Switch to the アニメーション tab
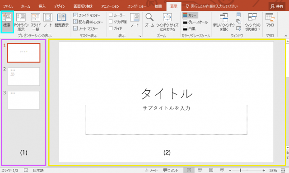The height and width of the screenshot is (173, 289). point(110,6)
